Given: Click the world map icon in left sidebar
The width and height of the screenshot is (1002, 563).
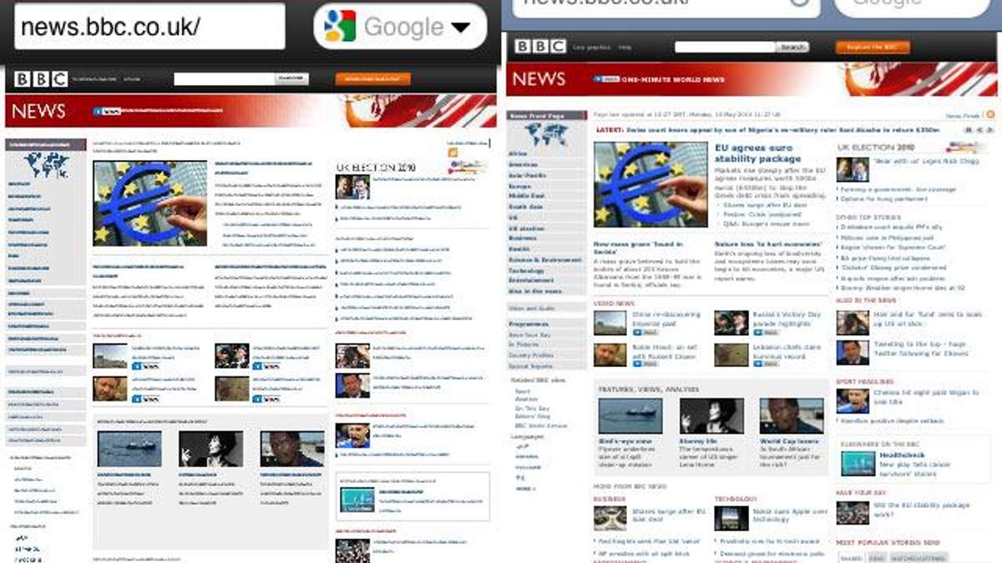Looking at the screenshot, I should pos(46,164).
